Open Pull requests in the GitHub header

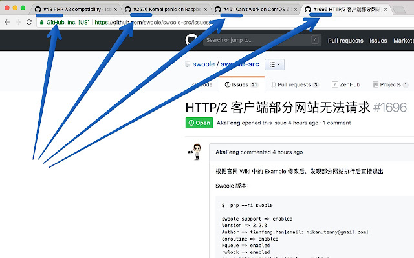345,41
